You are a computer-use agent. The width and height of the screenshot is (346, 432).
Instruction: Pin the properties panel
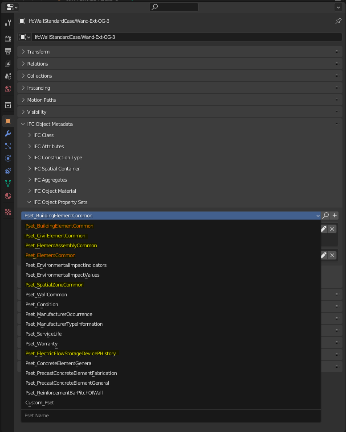[x=338, y=21]
